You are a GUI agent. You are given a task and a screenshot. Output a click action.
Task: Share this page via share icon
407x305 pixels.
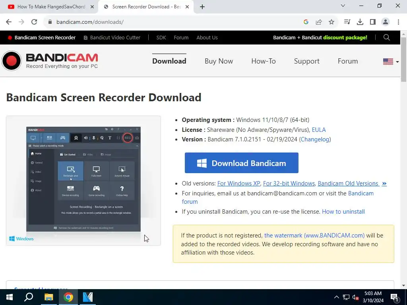(319, 22)
